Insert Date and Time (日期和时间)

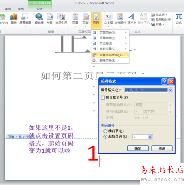[x=161, y=19]
